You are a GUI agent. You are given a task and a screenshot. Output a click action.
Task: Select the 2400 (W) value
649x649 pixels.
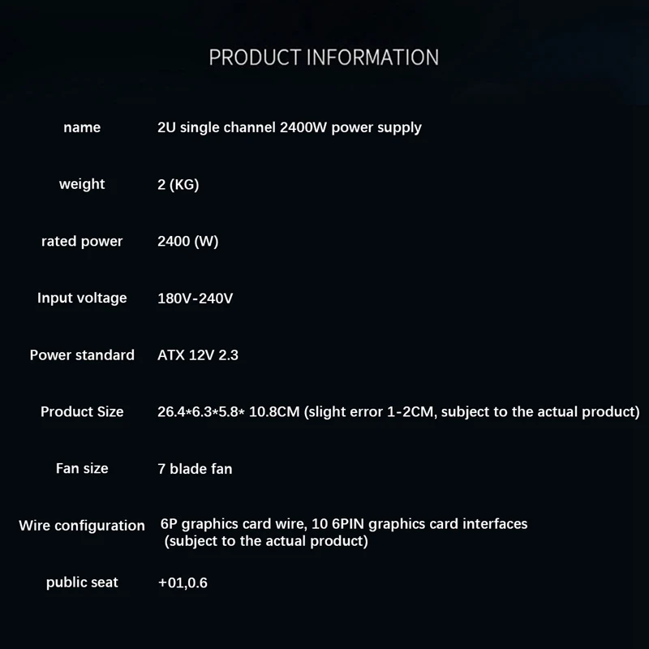click(x=187, y=241)
